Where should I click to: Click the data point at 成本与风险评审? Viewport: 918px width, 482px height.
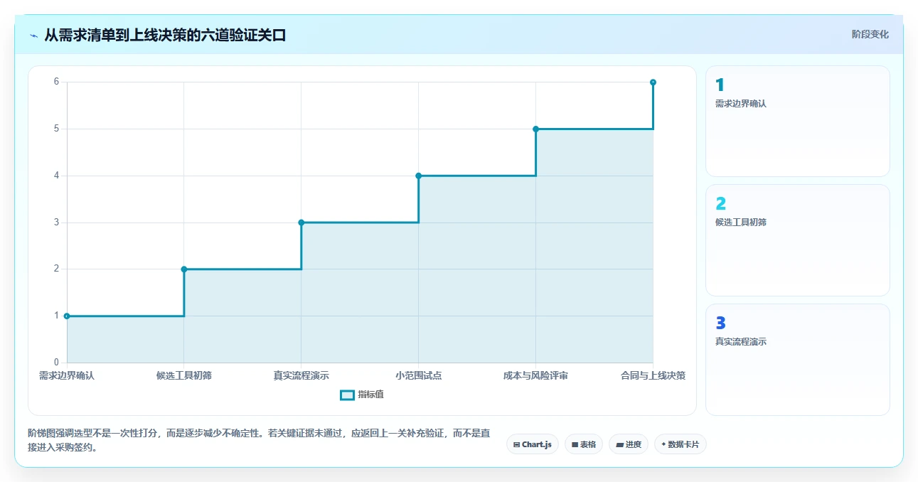pyautogui.click(x=535, y=129)
